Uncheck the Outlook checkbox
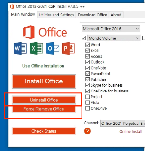Image resolution: width=145 pixels, height=151 pixels. tap(88, 62)
